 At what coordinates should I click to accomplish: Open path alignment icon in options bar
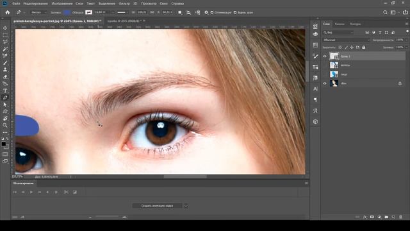(x=188, y=12)
